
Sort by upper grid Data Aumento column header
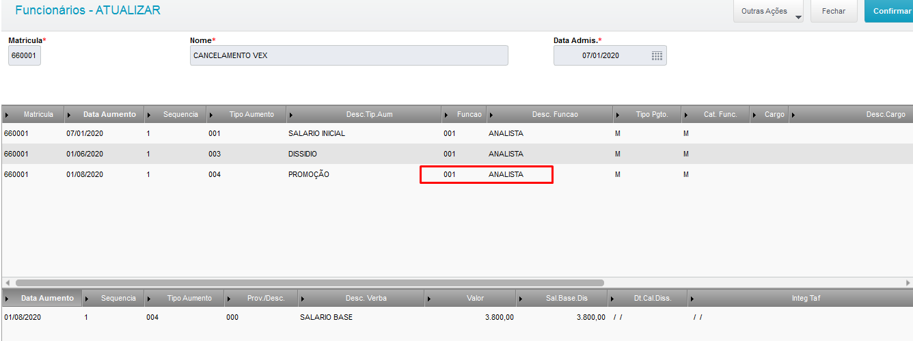tap(105, 114)
